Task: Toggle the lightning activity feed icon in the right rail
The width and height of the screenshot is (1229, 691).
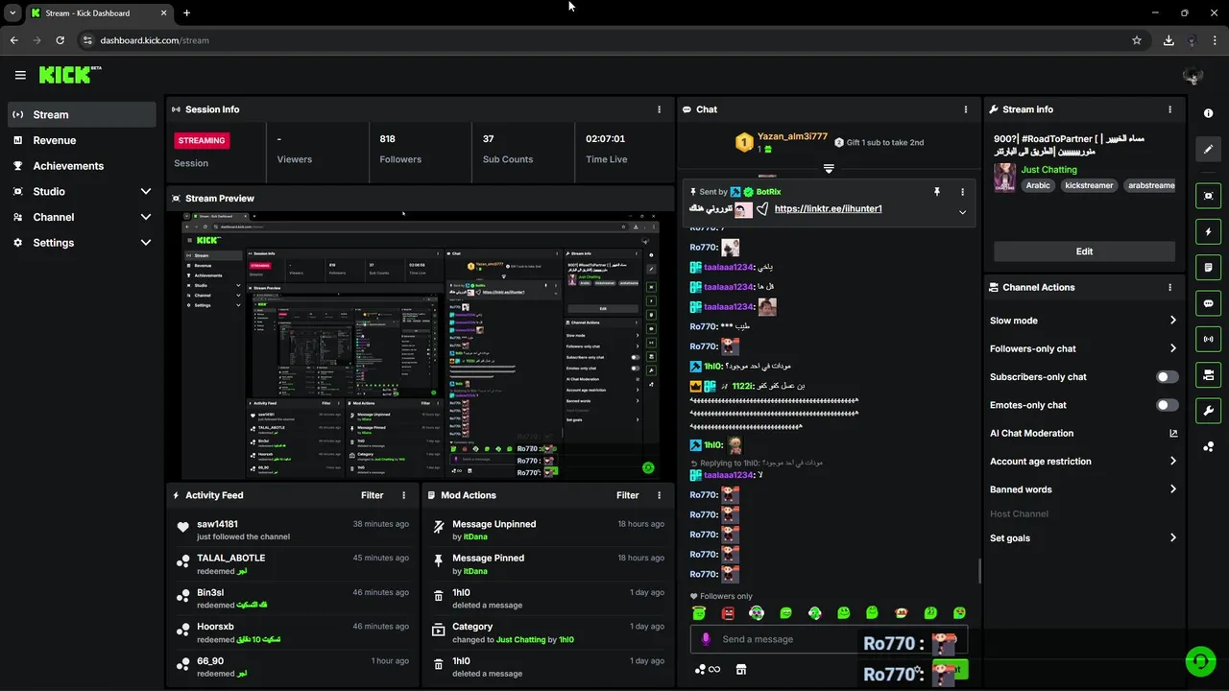Action: point(1208,231)
